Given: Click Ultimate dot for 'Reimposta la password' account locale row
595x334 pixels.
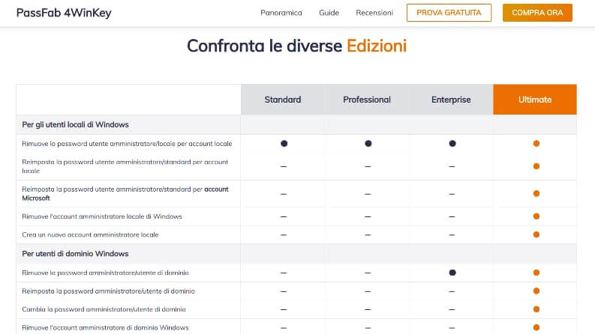Looking at the screenshot, I should point(536,166).
